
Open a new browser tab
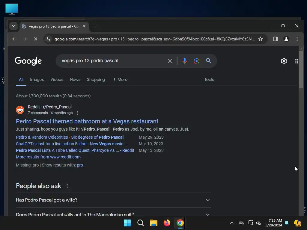pos(95,26)
